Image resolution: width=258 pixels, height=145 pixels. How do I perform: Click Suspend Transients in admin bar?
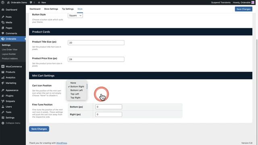(x=221, y=2)
